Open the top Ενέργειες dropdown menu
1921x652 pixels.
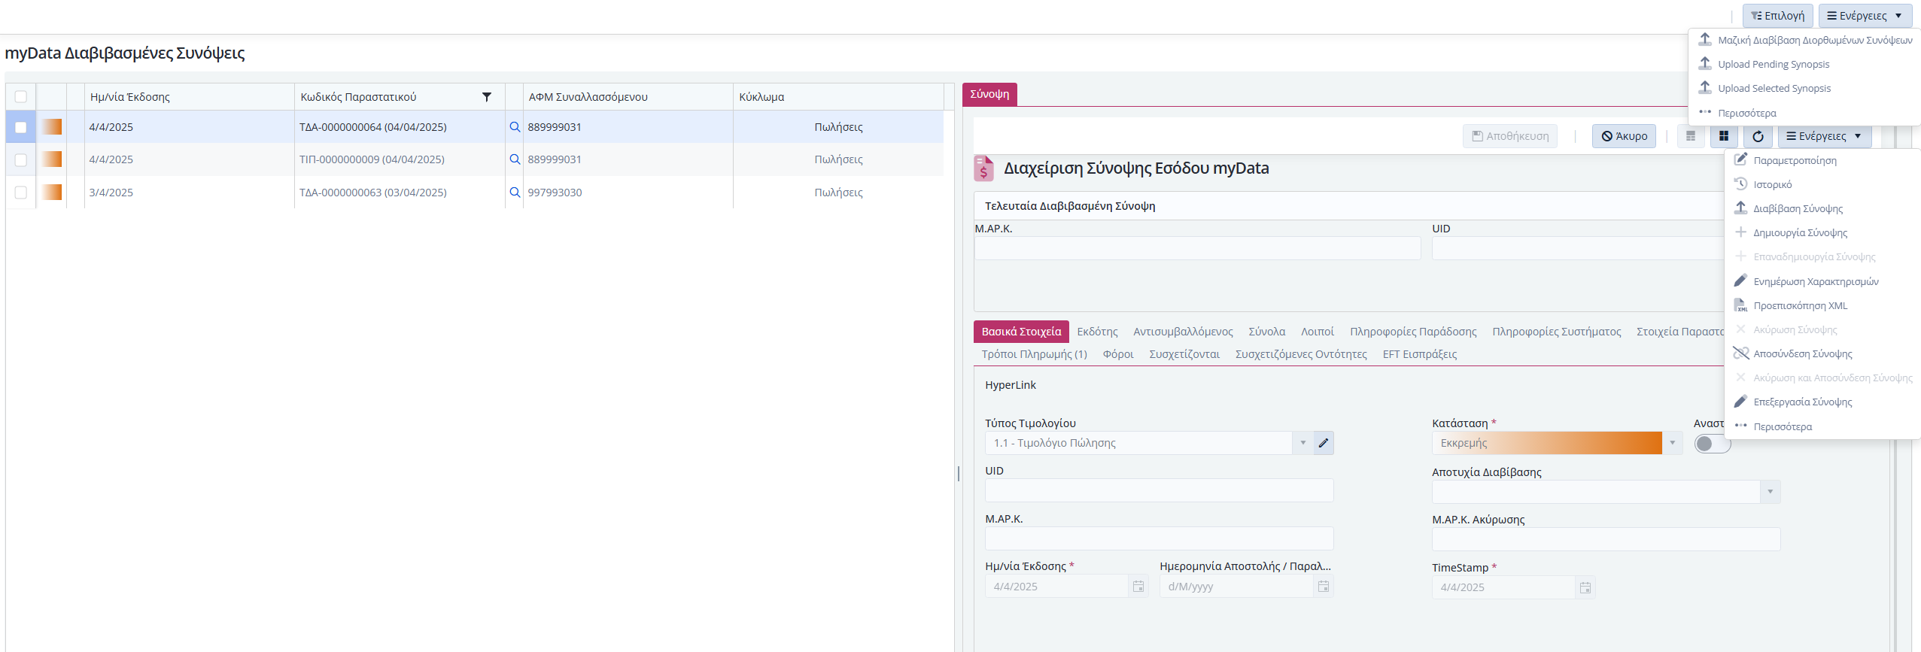(x=1865, y=16)
